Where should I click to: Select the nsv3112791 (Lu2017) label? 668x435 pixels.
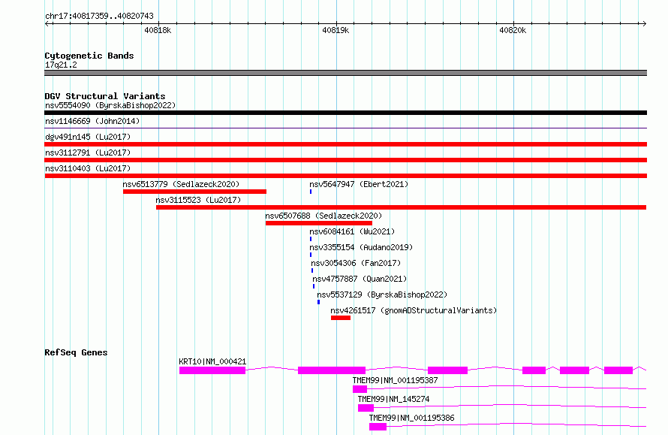click(x=88, y=153)
